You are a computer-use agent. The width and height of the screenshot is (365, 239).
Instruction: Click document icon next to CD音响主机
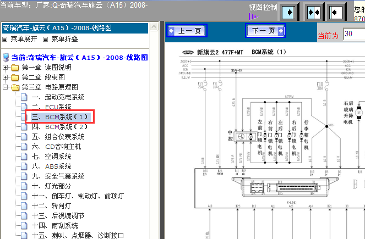(x=24, y=147)
